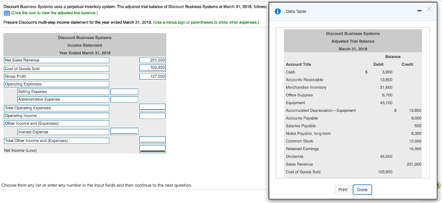Click the 'Office Supplies' account title
The height and width of the screenshot is (203, 442).
tap(299, 95)
